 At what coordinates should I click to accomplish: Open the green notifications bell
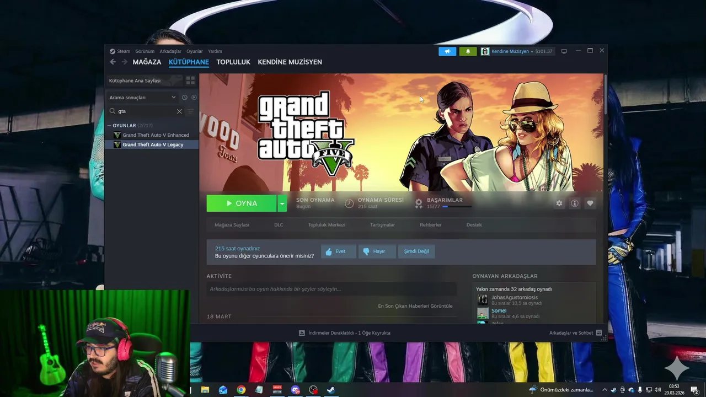point(468,51)
